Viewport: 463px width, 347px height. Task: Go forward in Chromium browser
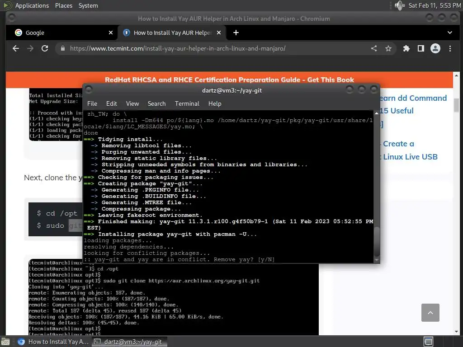pyautogui.click(x=30, y=48)
